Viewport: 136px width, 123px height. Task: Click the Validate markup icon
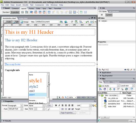(x=87, y=22)
